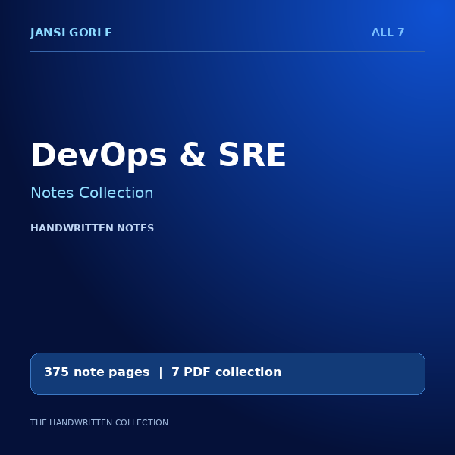Click the ALL 7 label
The width and height of the screenshot is (455, 455).
click(x=388, y=32)
